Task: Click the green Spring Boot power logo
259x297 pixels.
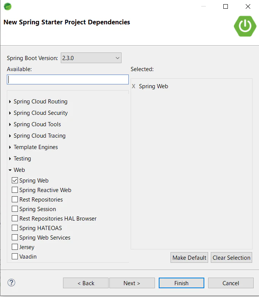Action: click(245, 26)
